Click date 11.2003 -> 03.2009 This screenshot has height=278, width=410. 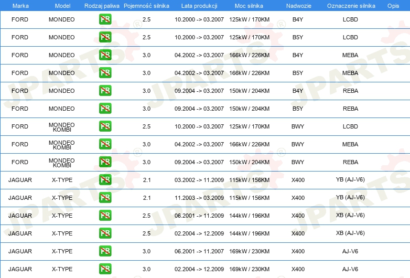coord(199,198)
